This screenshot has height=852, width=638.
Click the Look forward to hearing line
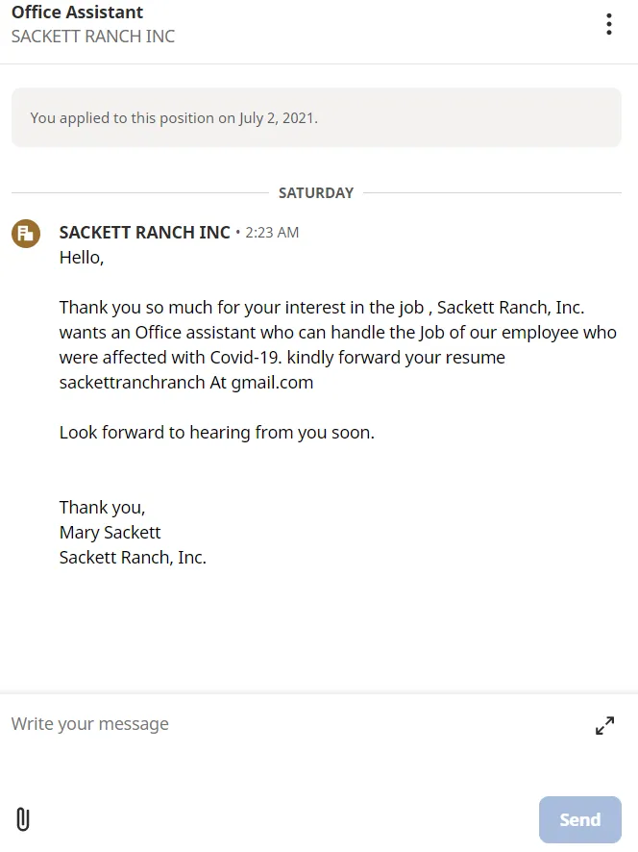tap(216, 433)
